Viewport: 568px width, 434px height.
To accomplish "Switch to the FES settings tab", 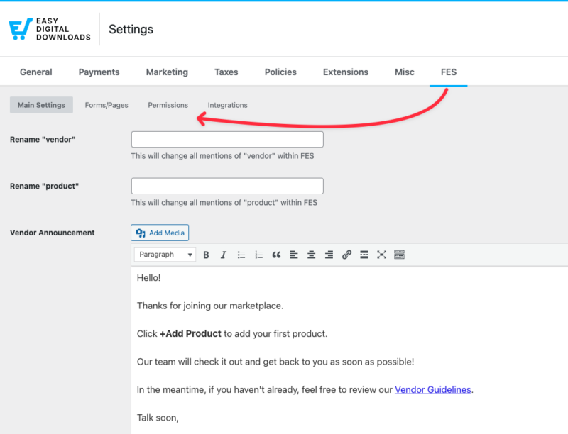I will click(x=448, y=72).
